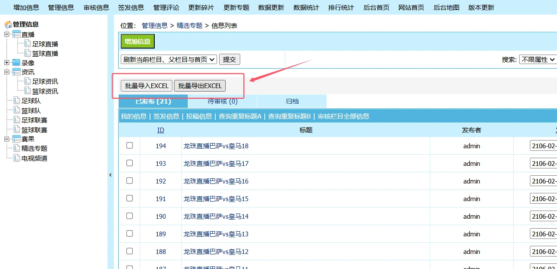
Task: Switch to the 归档 tab
Action: tap(292, 101)
